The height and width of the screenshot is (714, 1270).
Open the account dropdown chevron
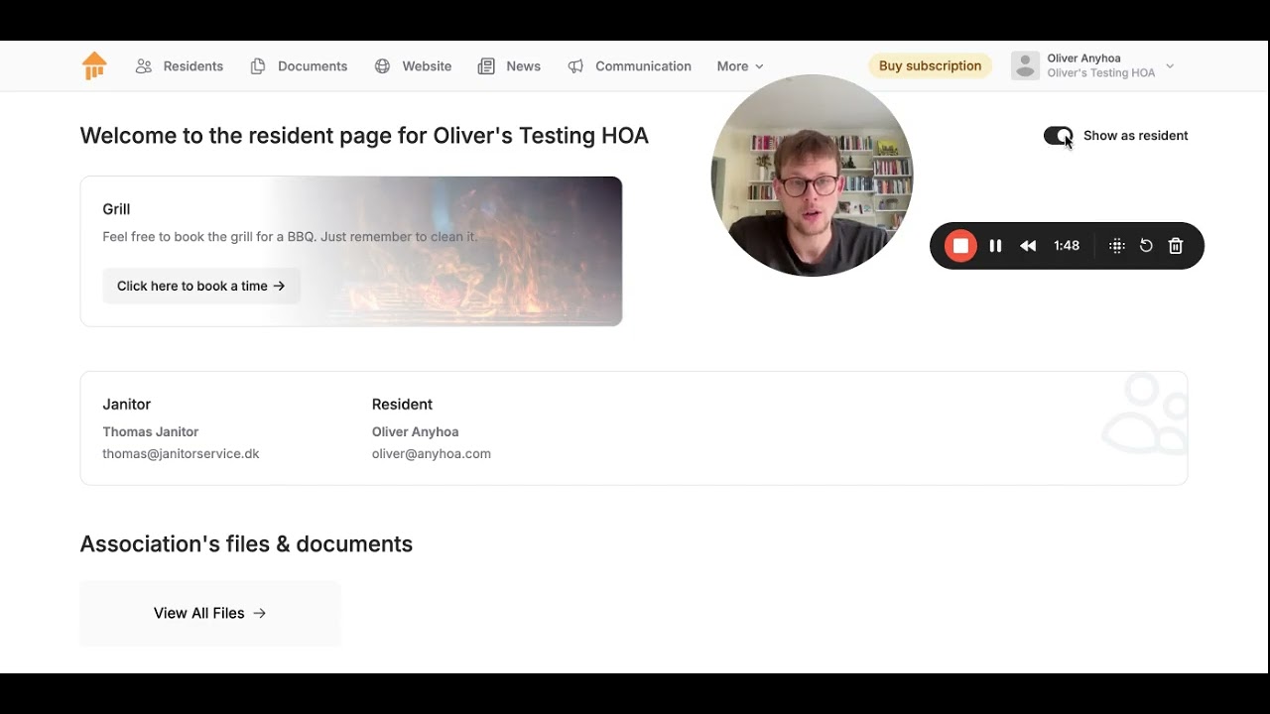click(x=1170, y=66)
